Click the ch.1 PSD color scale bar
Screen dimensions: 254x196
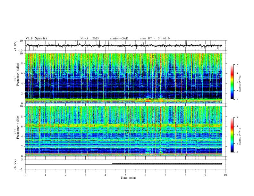click(232, 82)
